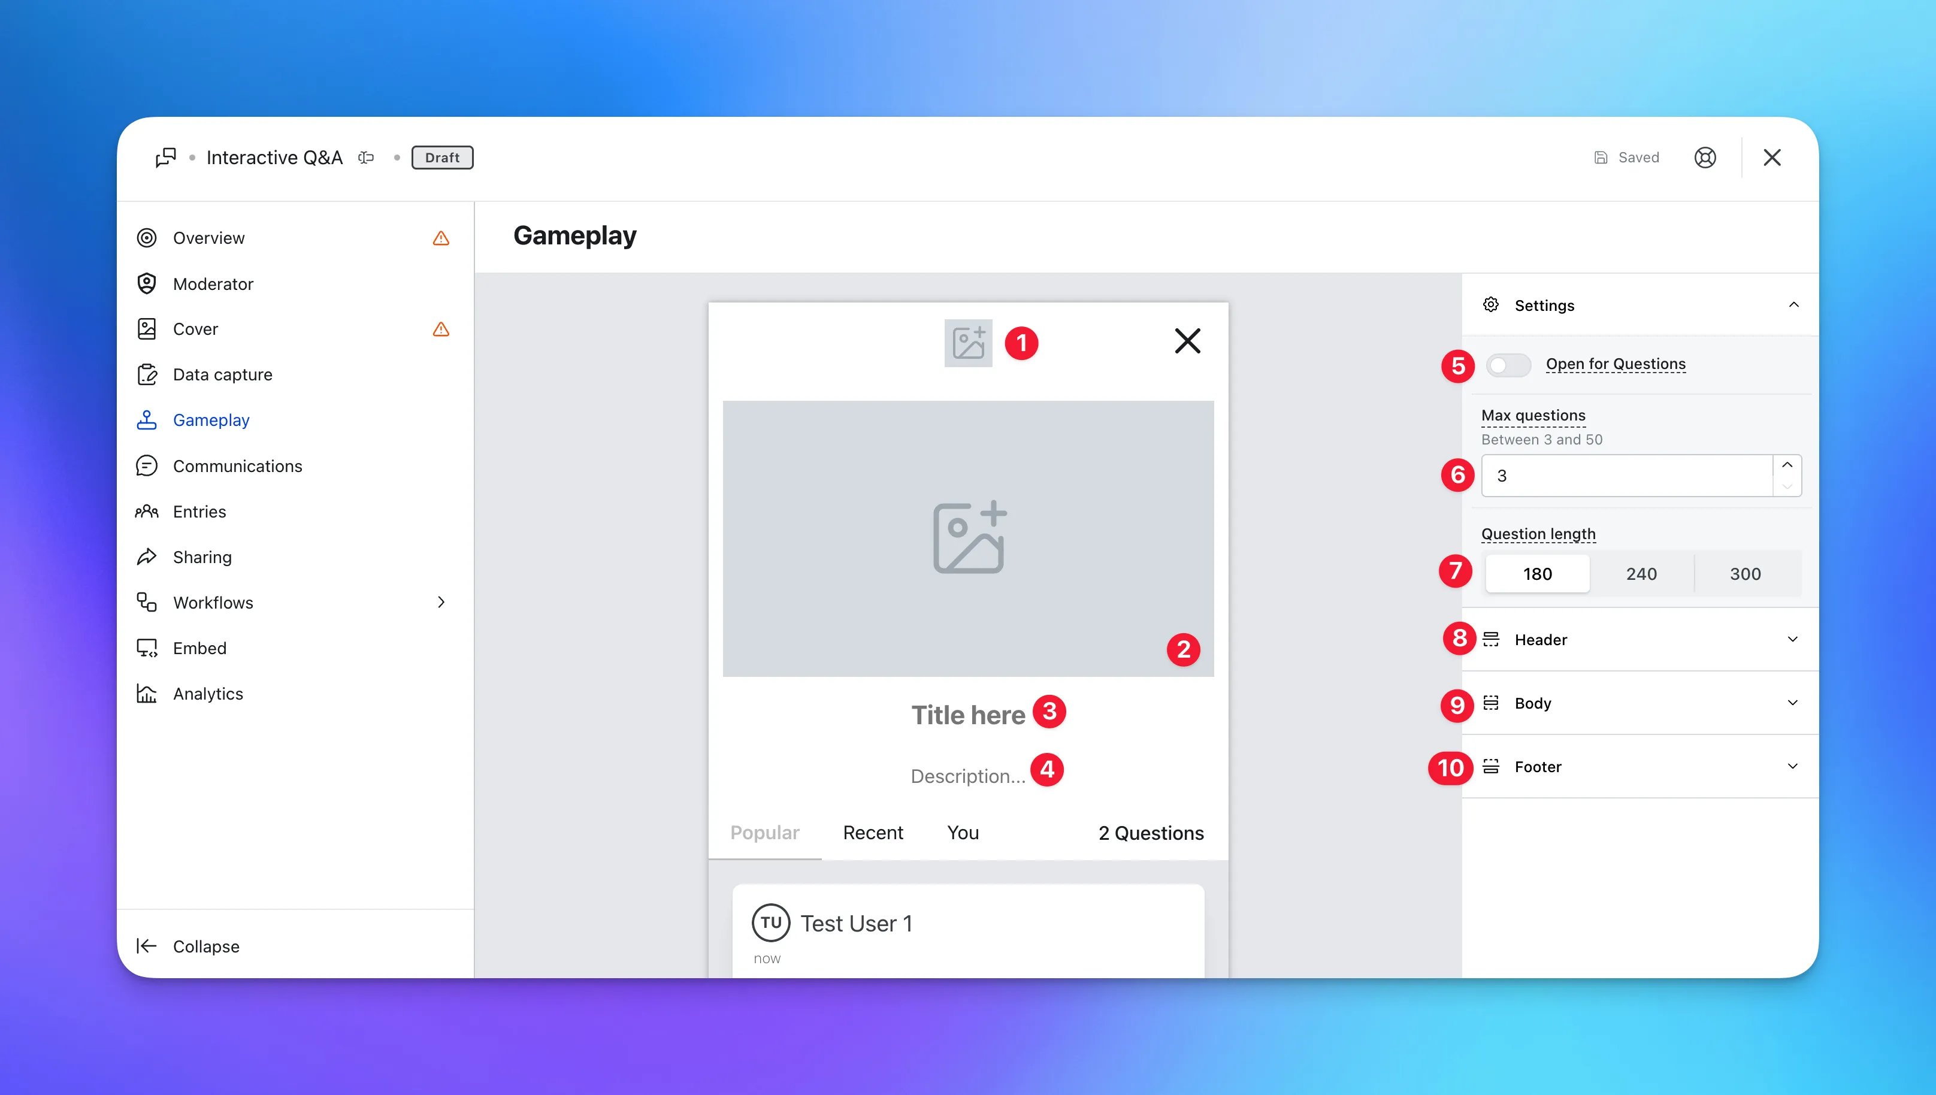Switch to the Recent tab
This screenshot has height=1095, width=1936.
(x=873, y=833)
